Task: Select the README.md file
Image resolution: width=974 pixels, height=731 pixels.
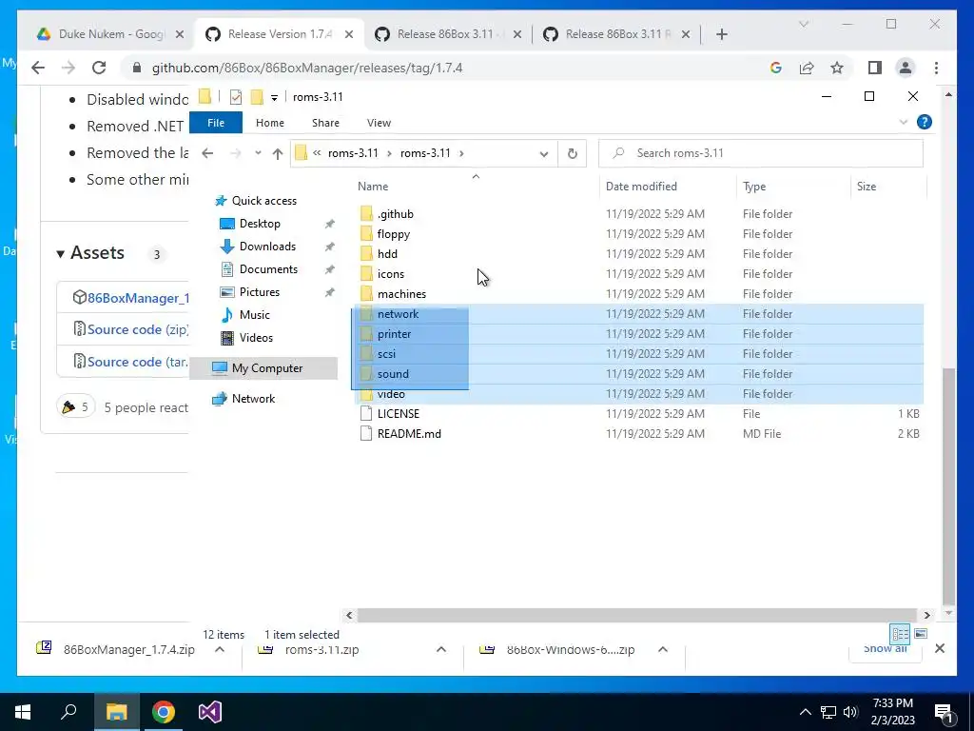Action: (x=409, y=433)
